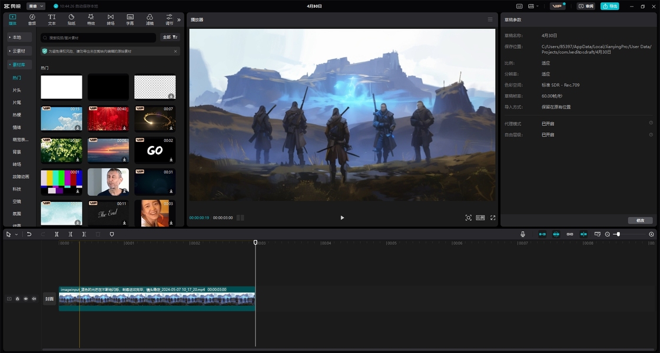
Task: Toggle main track magnet snapping
Action: pos(543,234)
